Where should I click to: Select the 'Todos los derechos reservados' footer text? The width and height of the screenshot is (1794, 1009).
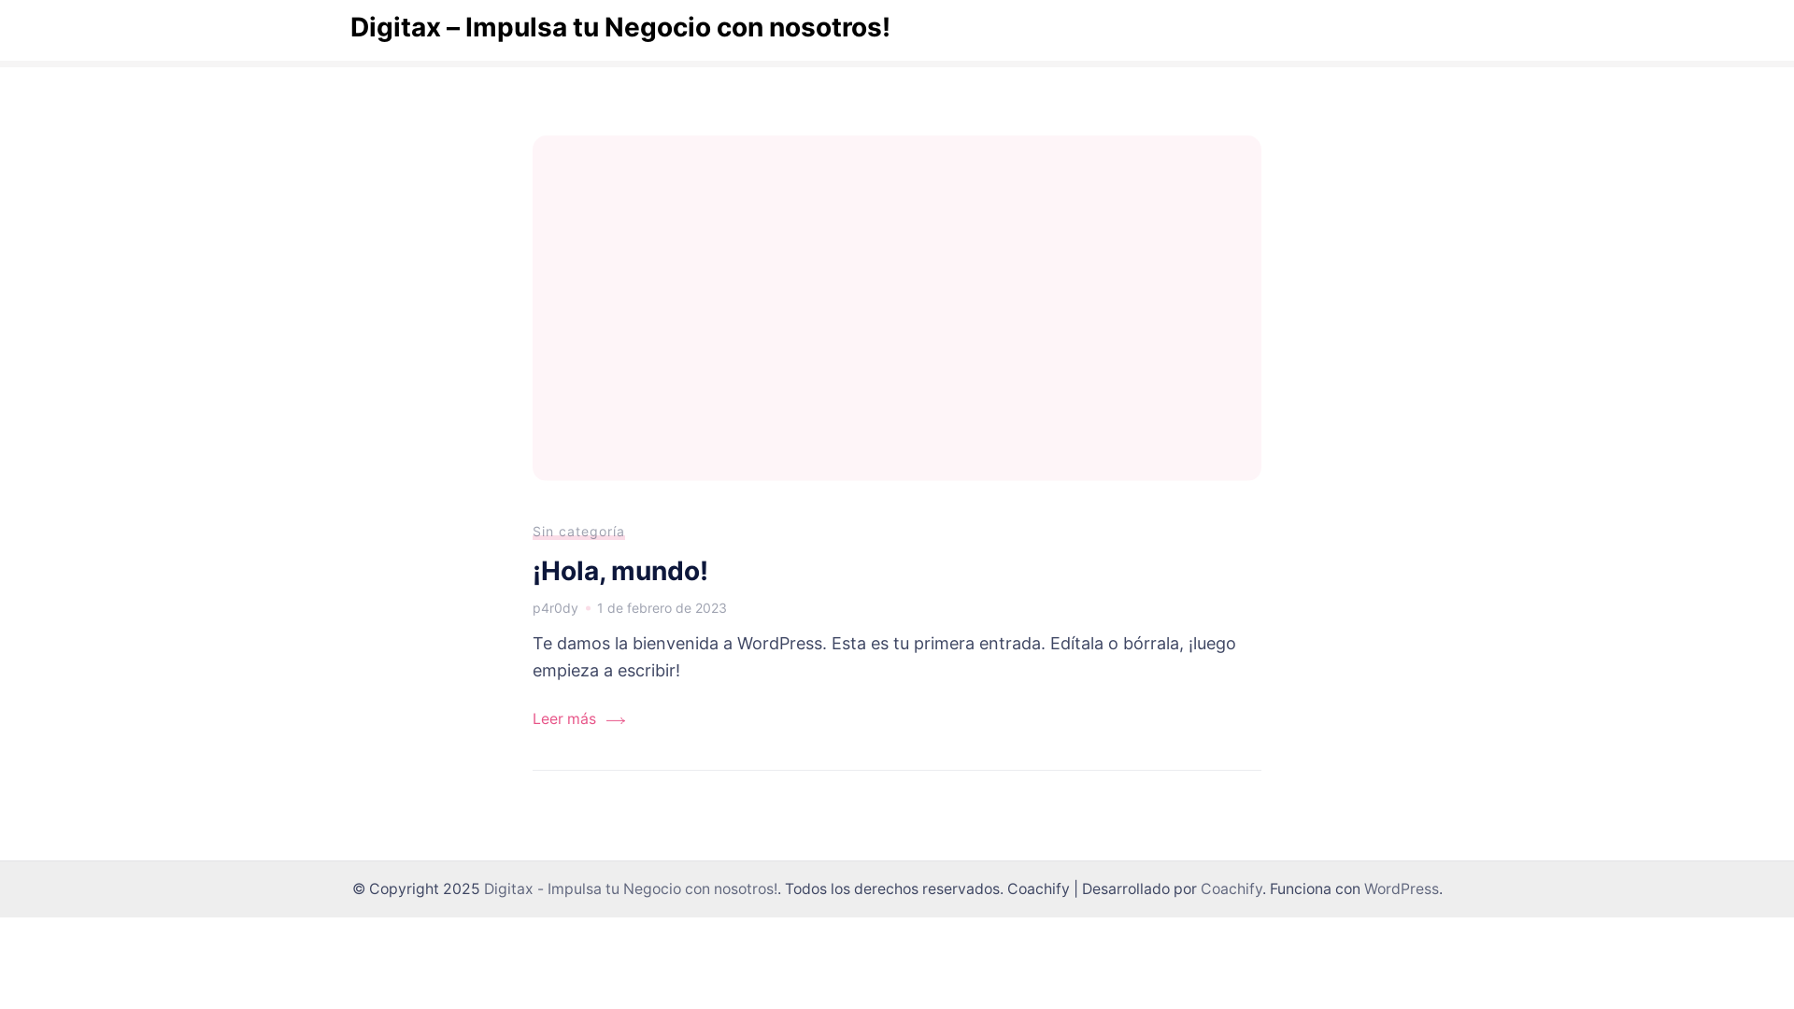coord(891,888)
